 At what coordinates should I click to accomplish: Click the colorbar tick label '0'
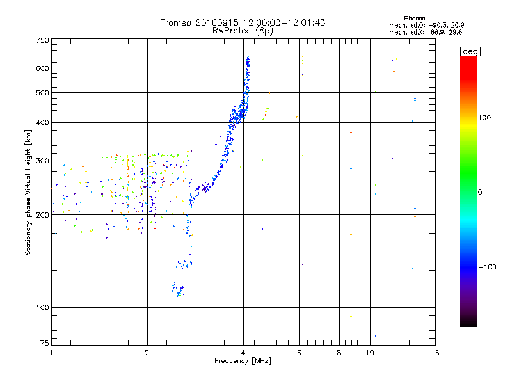point(480,192)
